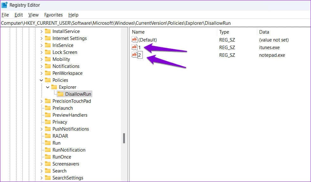The height and width of the screenshot is (182, 311).
Task: Select the value named 2
Action: coord(140,55)
